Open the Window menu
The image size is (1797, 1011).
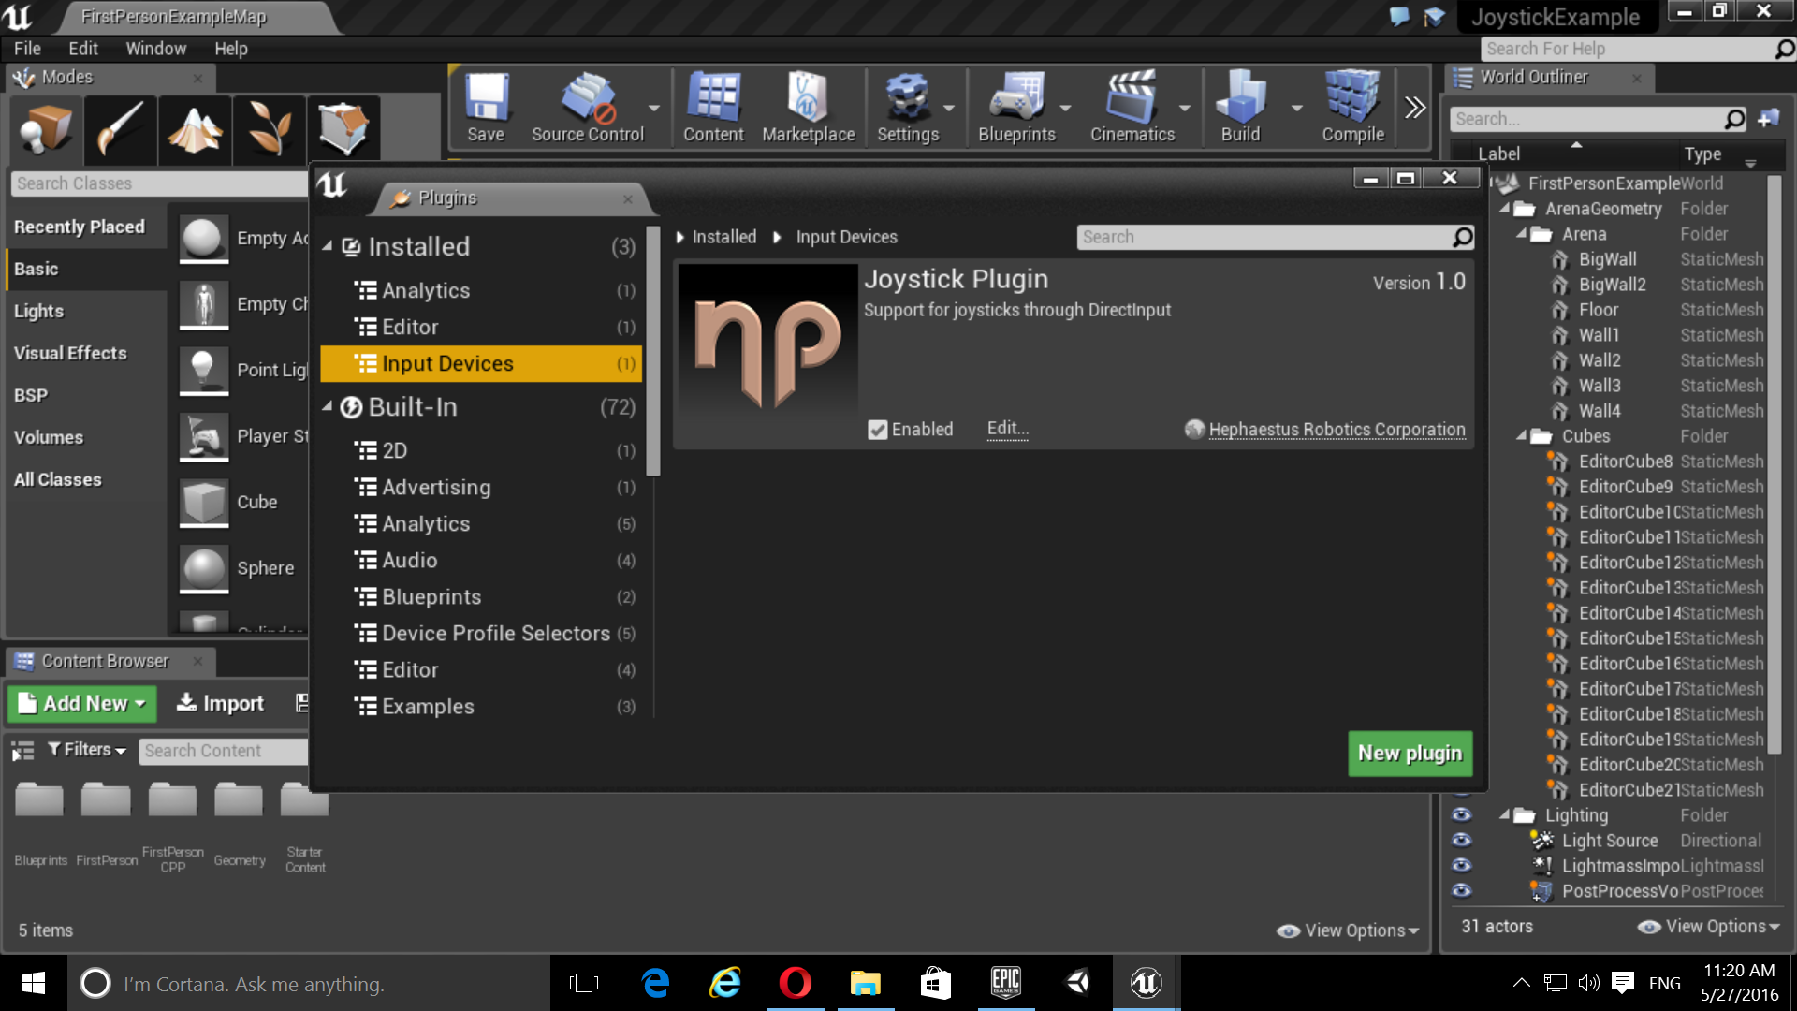[x=155, y=49]
